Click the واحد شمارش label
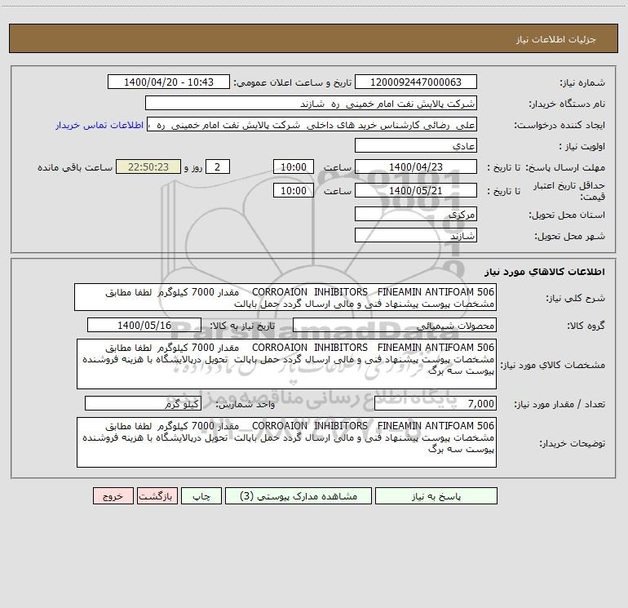The width and height of the screenshot is (628, 608). click(245, 404)
